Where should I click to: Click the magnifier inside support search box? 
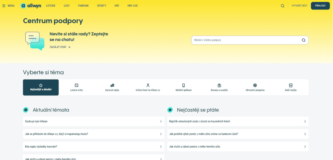(x=303, y=40)
